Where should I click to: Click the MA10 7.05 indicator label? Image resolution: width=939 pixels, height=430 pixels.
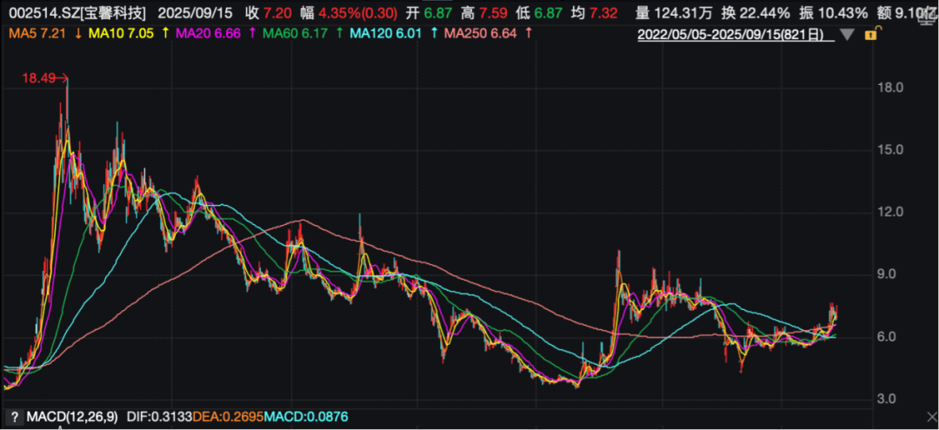tap(120, 34)
